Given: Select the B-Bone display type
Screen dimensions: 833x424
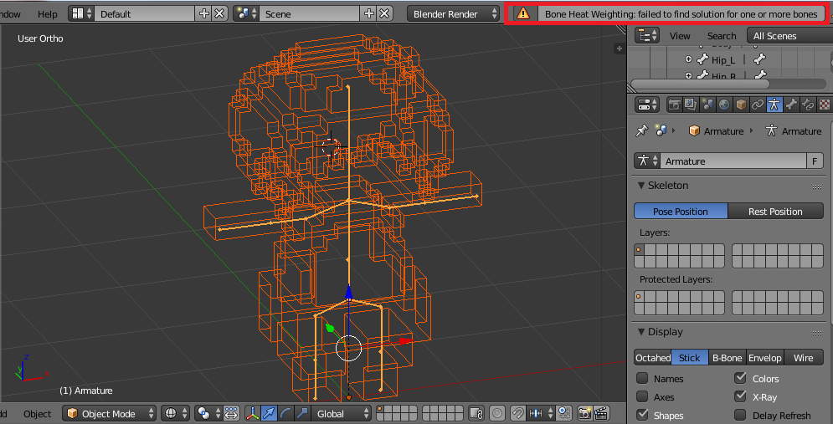Looking at the screenshot, I should click(x=727, y=358).
